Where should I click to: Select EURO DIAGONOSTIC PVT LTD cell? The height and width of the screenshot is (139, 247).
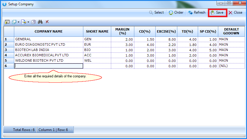tap(49, 44)
